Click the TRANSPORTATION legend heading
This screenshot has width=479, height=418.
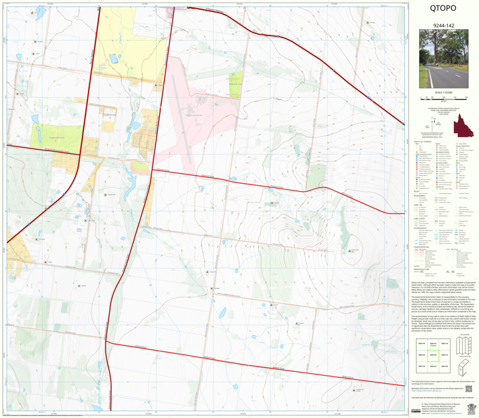coord(421,247)
